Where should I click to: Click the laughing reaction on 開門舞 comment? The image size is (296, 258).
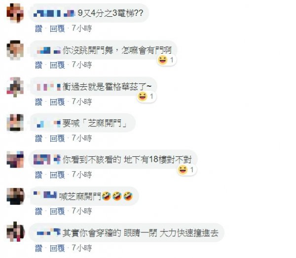point(167,60)
